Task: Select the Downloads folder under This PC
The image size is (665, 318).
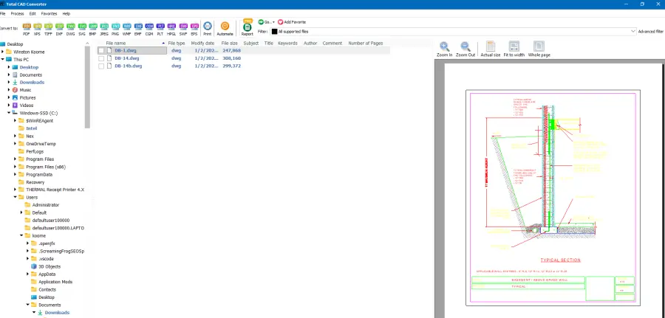Action: tap(32, 83)
